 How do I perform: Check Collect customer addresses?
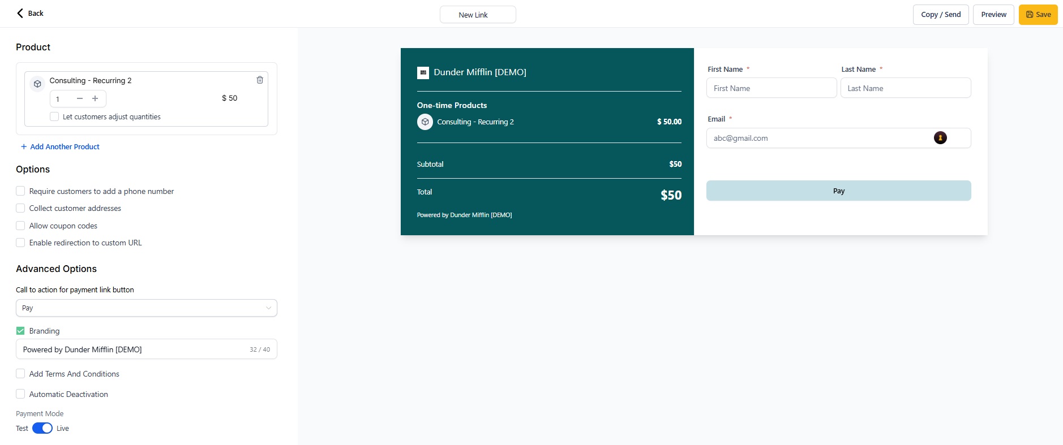point(20,208)
